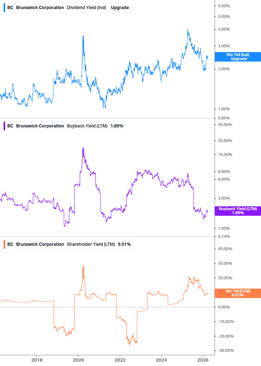Click the blue Div Yld (Ind) axis price tag
This screenshot has height=366, width=261.
click(237, 57)
